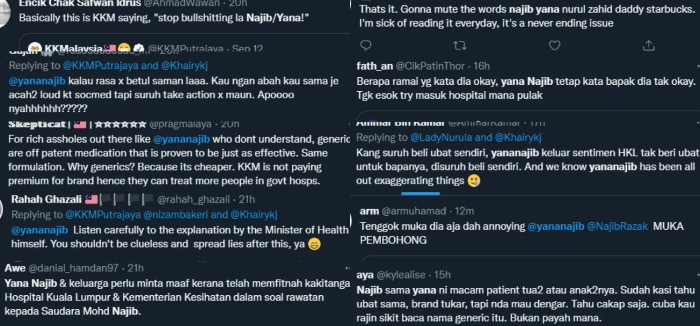
Task: Open the share icon for the mute-words tweet
Action: (648, 45)
